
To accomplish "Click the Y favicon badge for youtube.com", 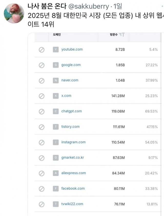I will pyautogui.click(x=56, y=50).
